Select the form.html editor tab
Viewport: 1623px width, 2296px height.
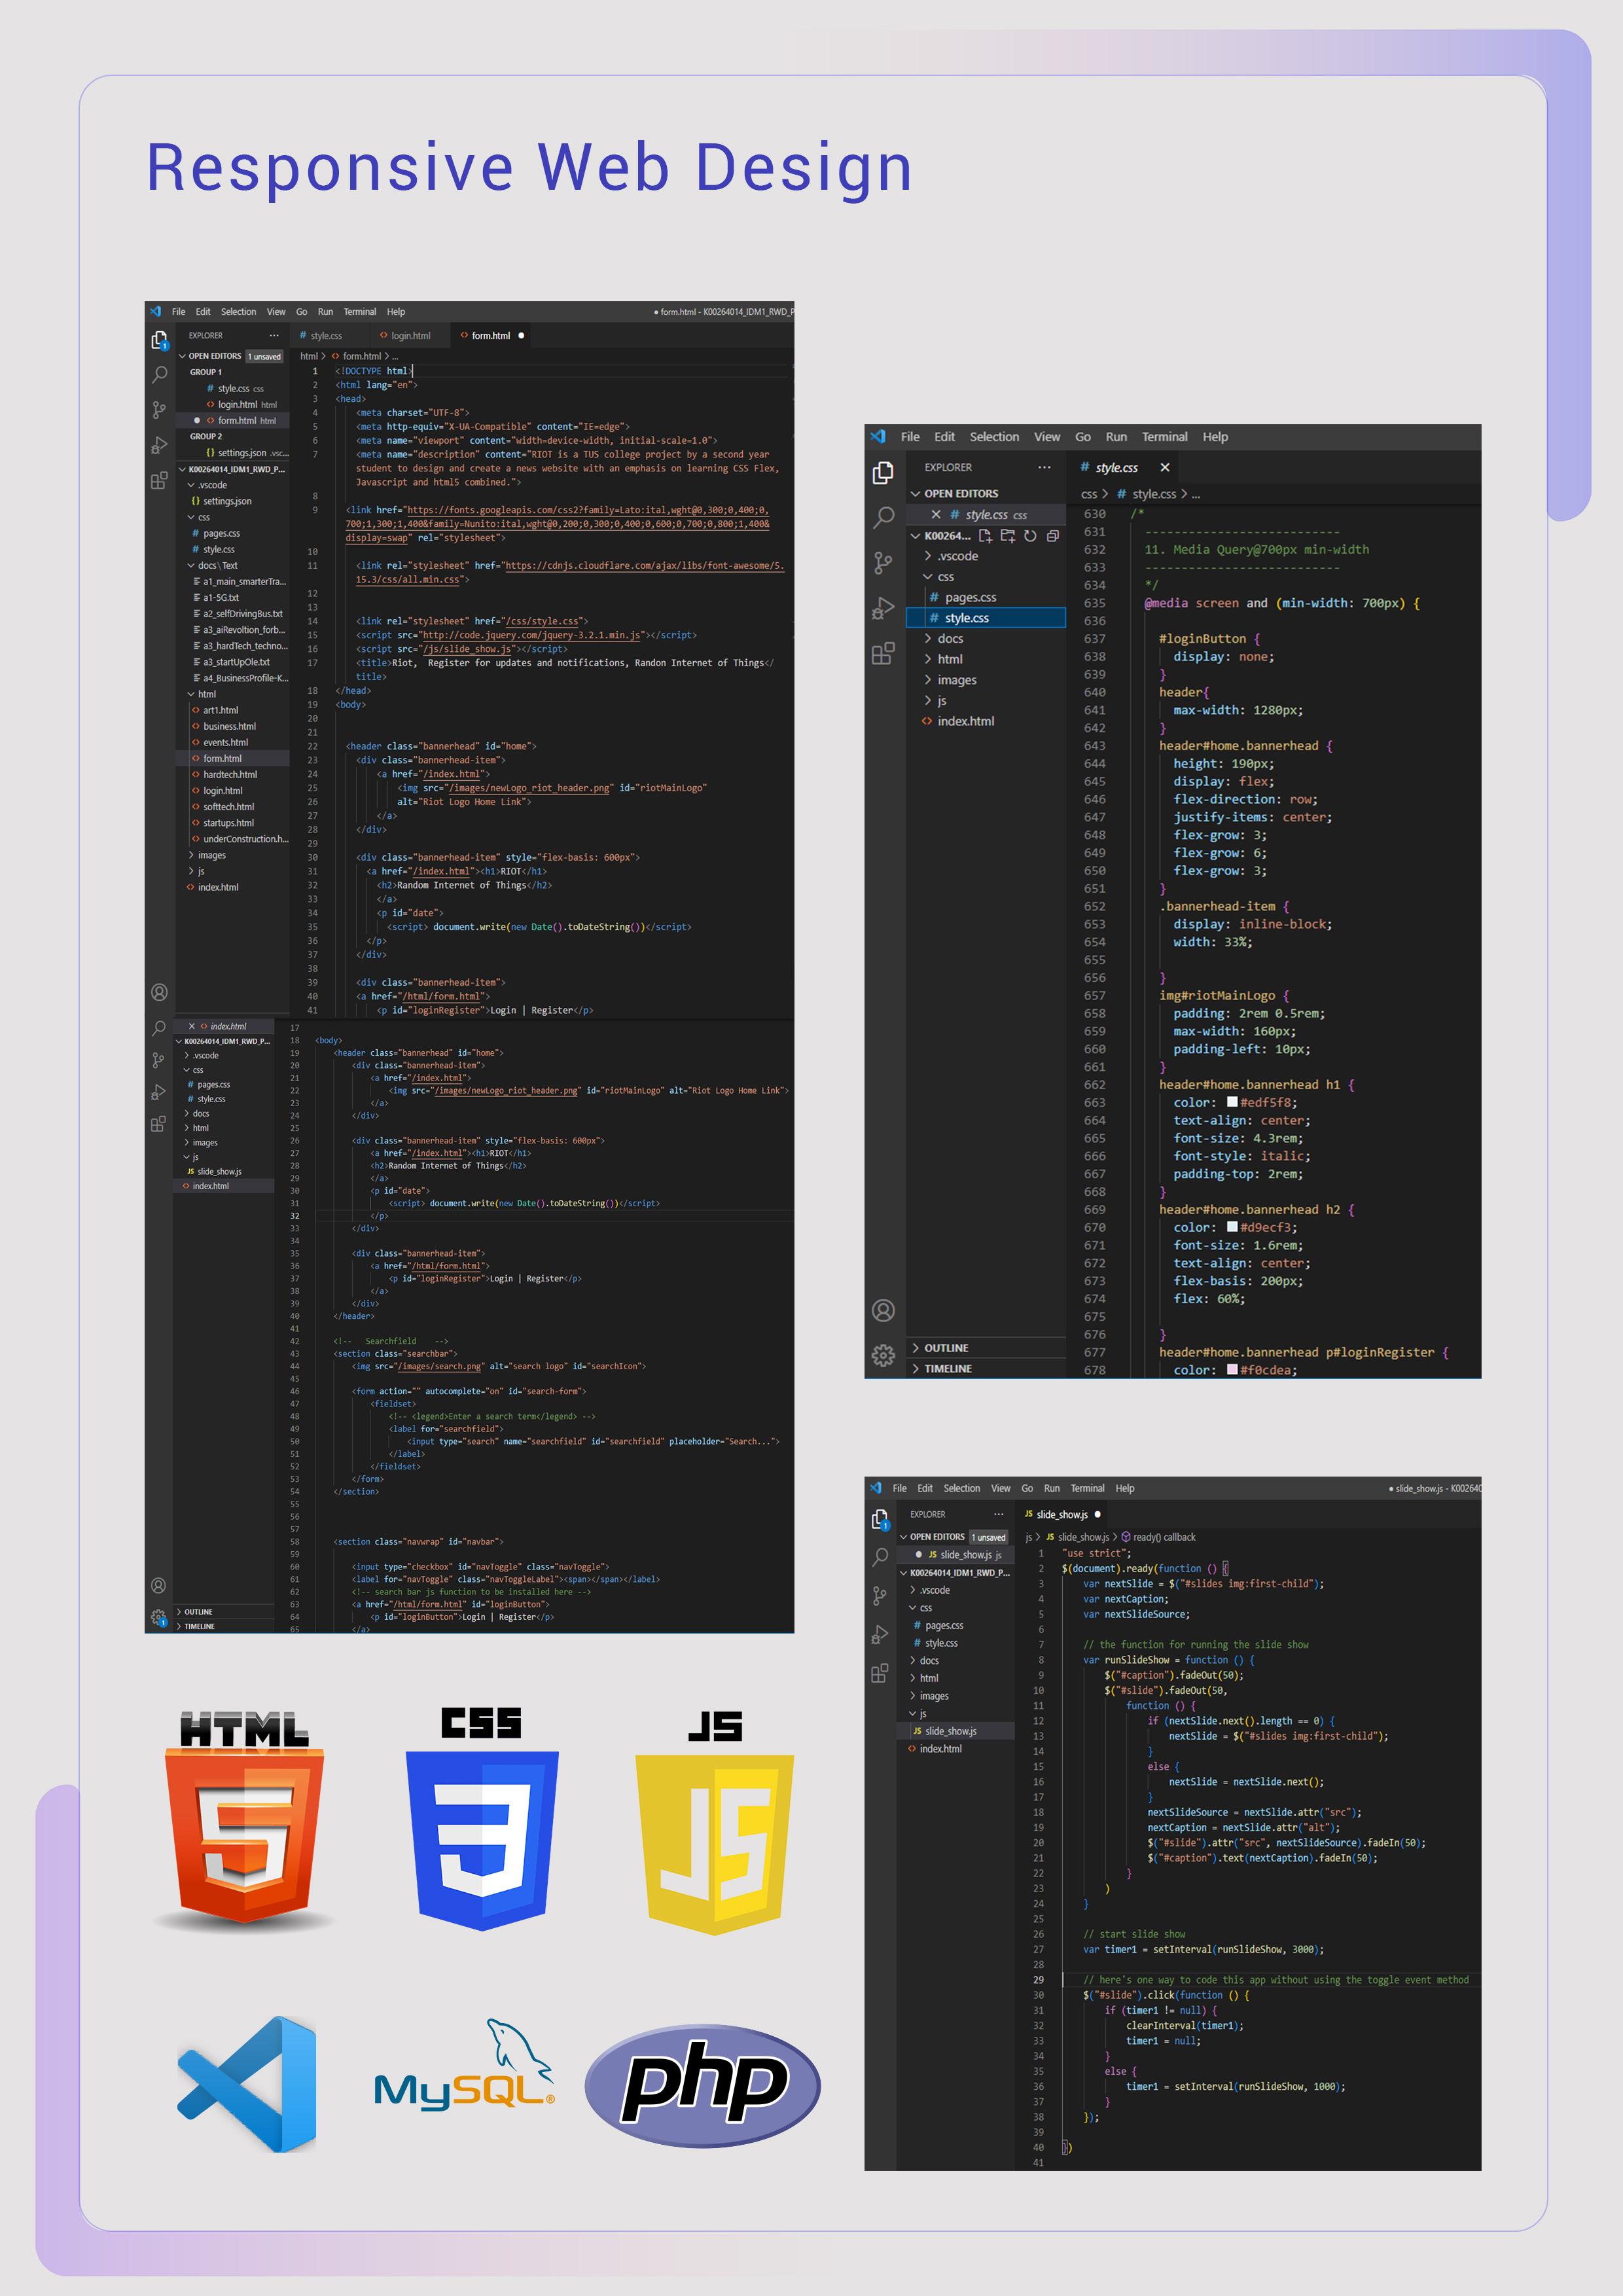490,336
